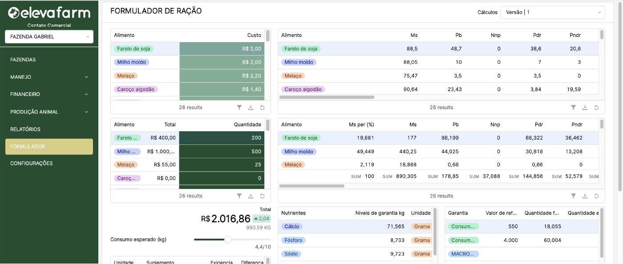Filter the top-right Ms/Pb nutrient composition table
Screen dimensions: 623x264
[573, 108]
